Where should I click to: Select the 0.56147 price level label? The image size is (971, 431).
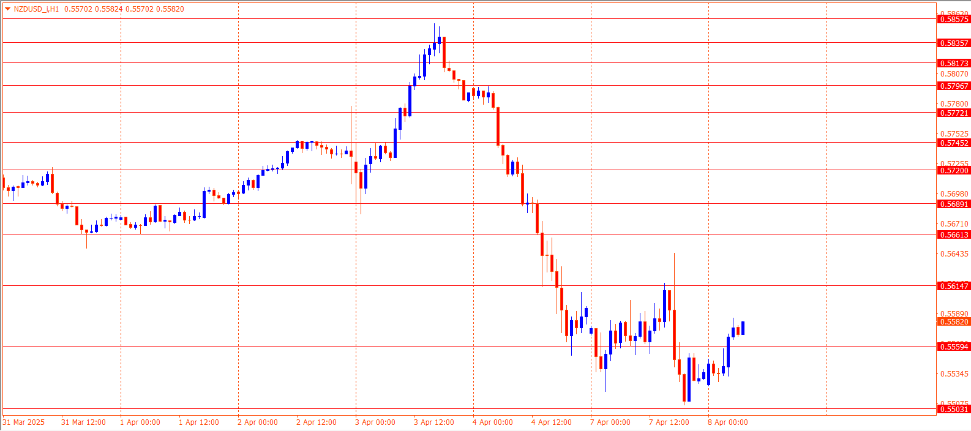pyautogui.click(x=954, y=287)
